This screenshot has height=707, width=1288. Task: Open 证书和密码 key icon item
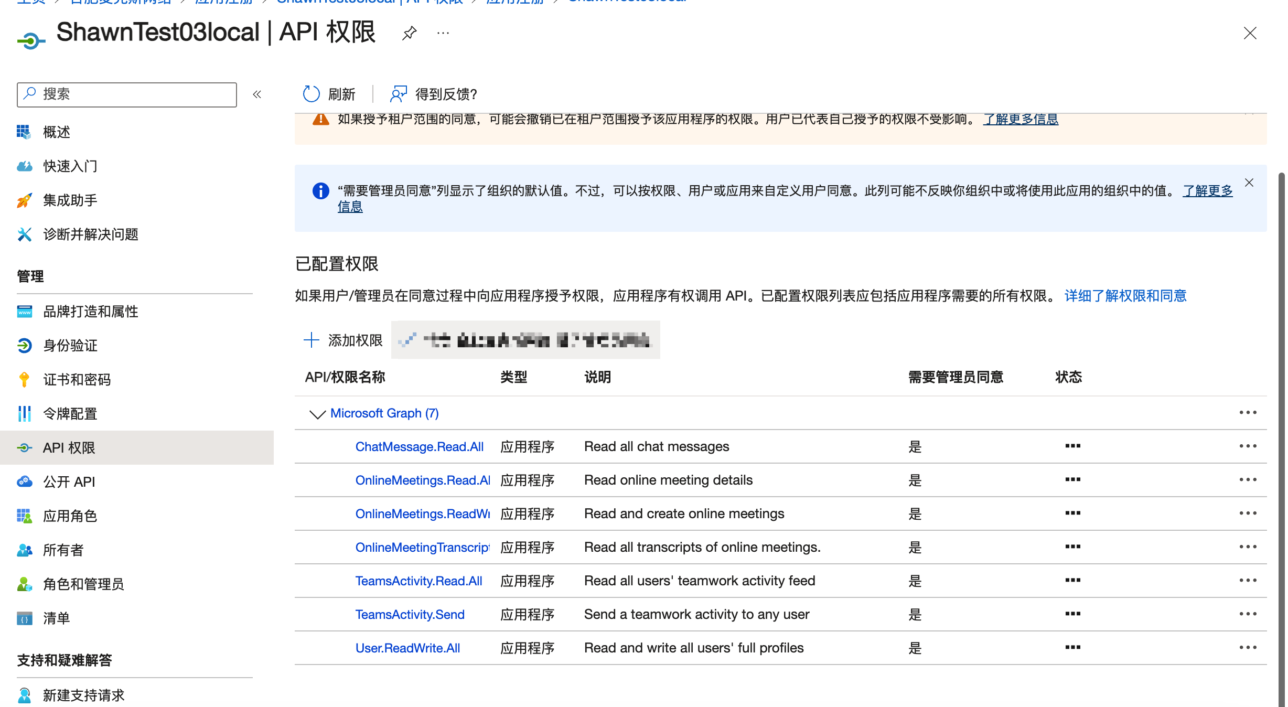click(x=24, y=380)
